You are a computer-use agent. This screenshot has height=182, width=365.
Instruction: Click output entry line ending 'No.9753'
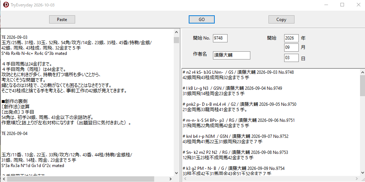coord(236,152)
